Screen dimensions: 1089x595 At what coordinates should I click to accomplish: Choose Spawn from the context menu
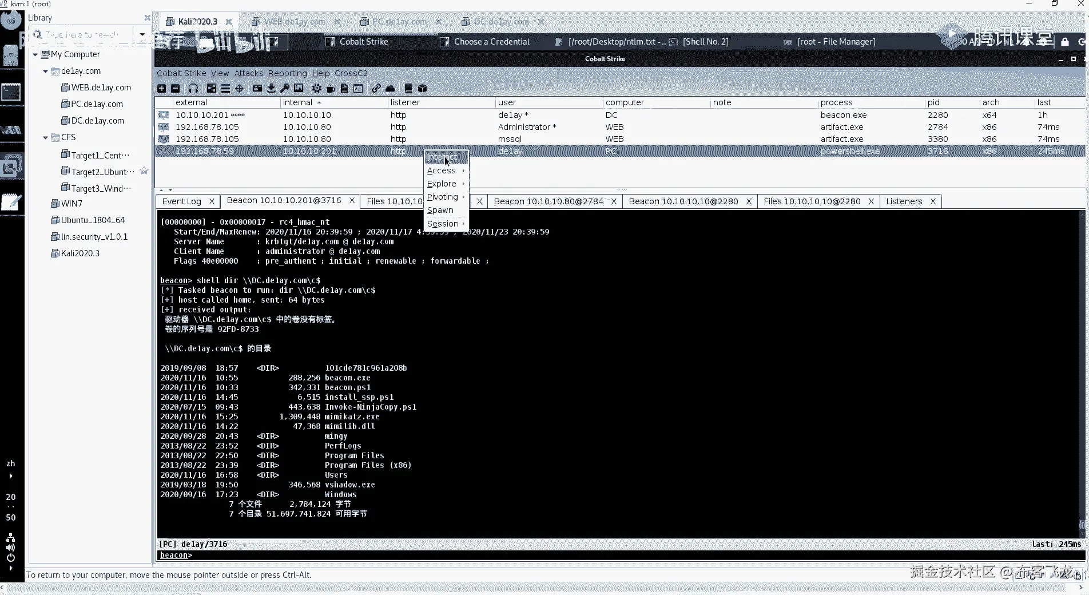coord(446,211)
